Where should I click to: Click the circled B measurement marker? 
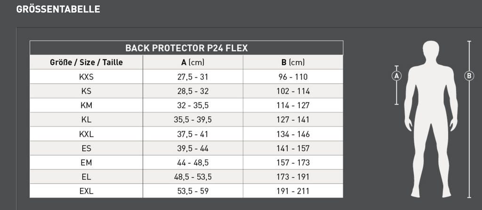pyautogui.click(x=469, y=75)
